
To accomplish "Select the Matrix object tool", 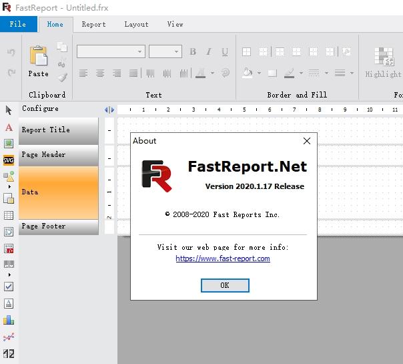I will [x=9, y=232].
